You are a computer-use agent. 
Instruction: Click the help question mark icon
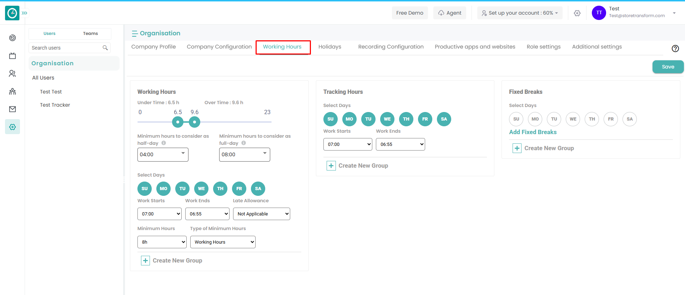pyautogui.click(x=675, y=49)
